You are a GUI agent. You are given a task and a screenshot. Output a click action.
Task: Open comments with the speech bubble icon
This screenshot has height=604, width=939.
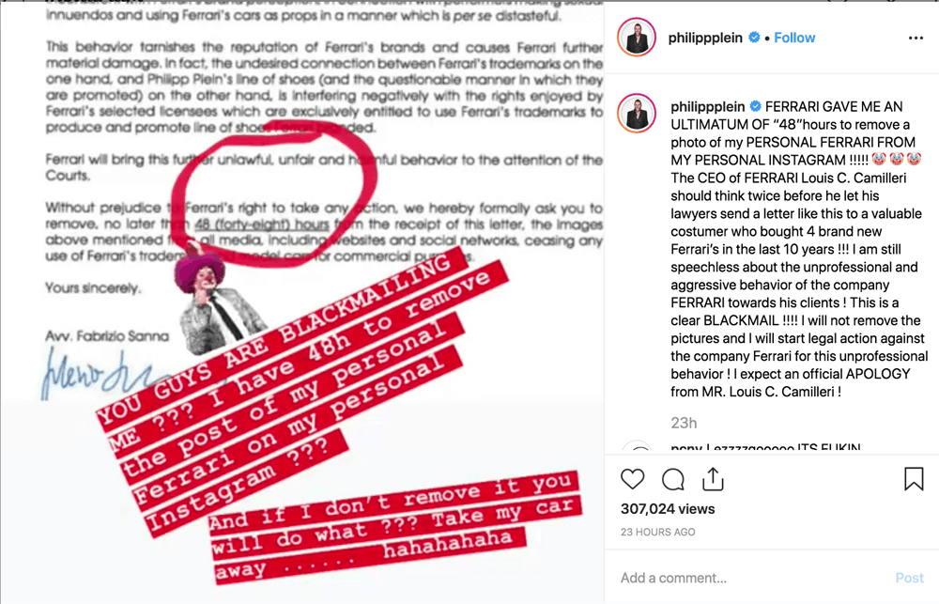[673, 479]
